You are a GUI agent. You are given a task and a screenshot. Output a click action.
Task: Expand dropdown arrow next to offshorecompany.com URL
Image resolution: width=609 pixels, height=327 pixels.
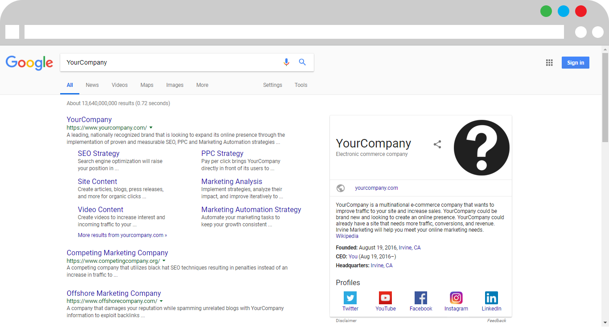tap(161, 301)
